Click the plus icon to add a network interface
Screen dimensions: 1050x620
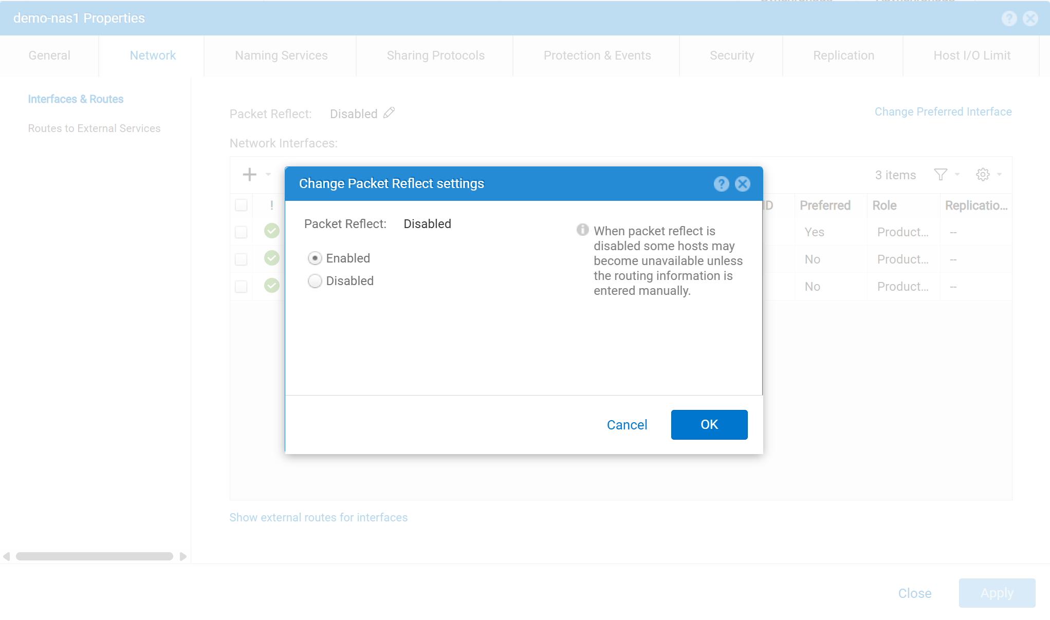click(x=249, y=175)
